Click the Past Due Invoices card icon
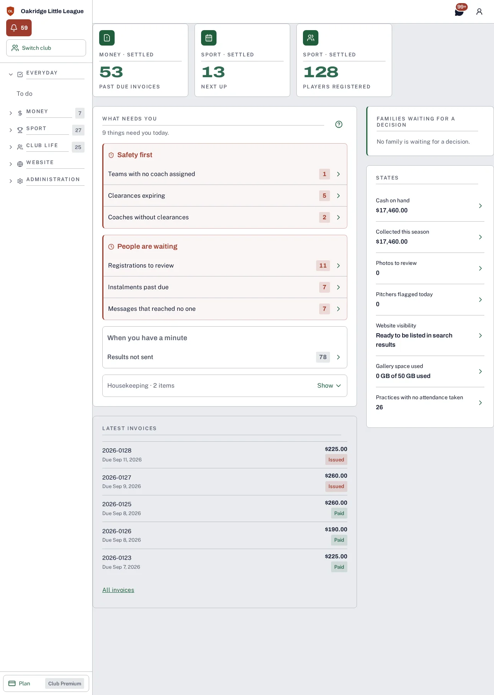 pyautogui.click(x=107, y=38)
